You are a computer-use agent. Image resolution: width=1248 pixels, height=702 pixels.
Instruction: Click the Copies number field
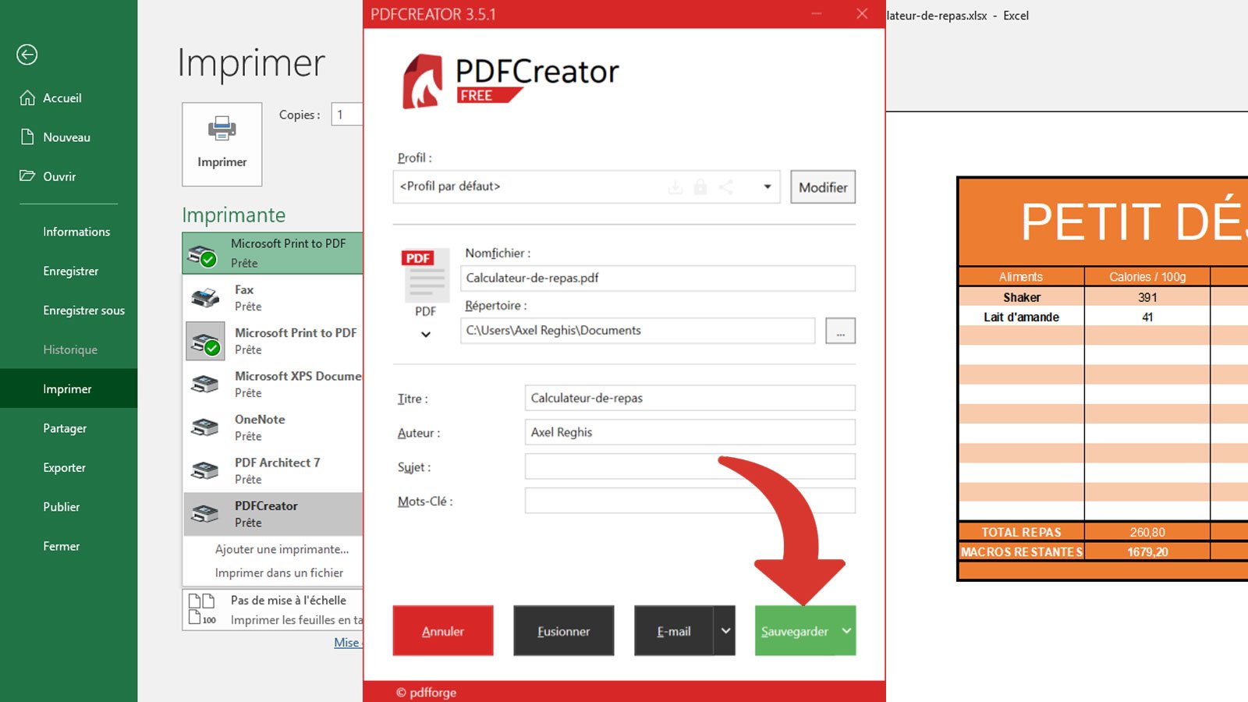coord(347,115)
